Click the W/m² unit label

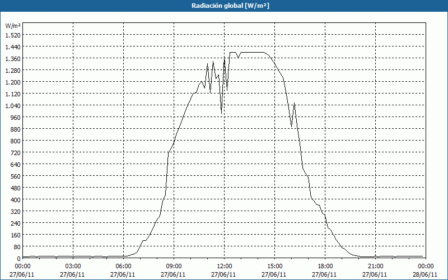(13, 26)
